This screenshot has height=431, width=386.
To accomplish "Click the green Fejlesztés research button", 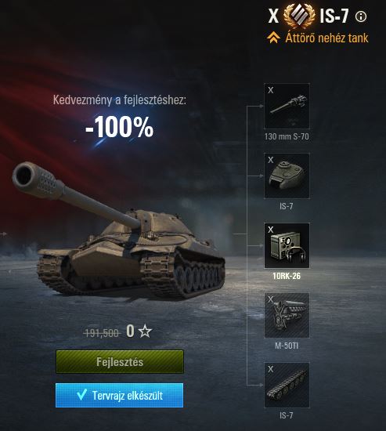I will click(x=120, y=361).
